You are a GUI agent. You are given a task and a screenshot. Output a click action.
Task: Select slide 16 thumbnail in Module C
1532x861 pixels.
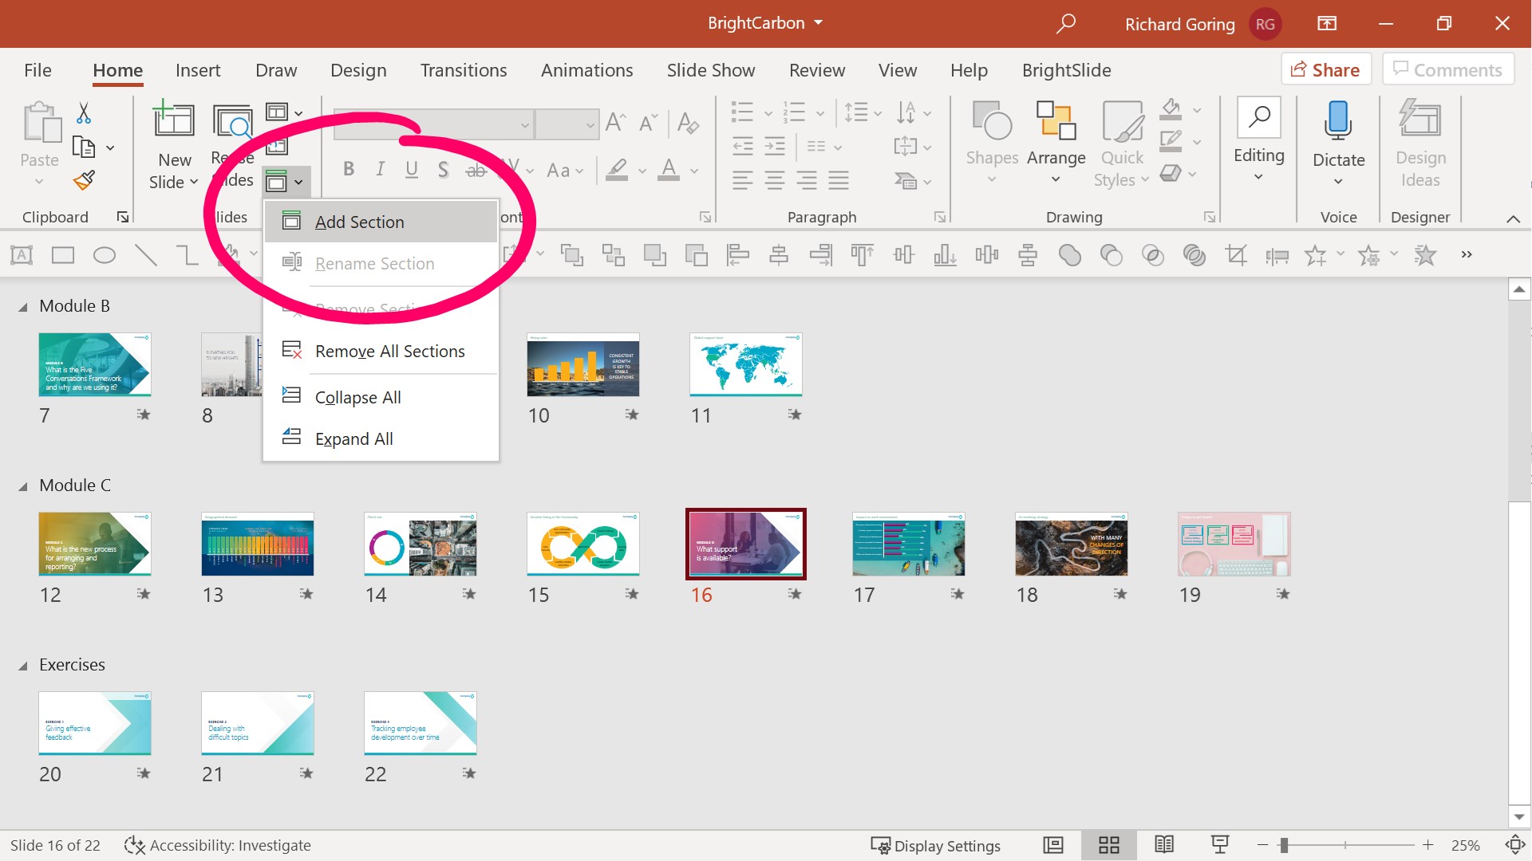(745, 542)
